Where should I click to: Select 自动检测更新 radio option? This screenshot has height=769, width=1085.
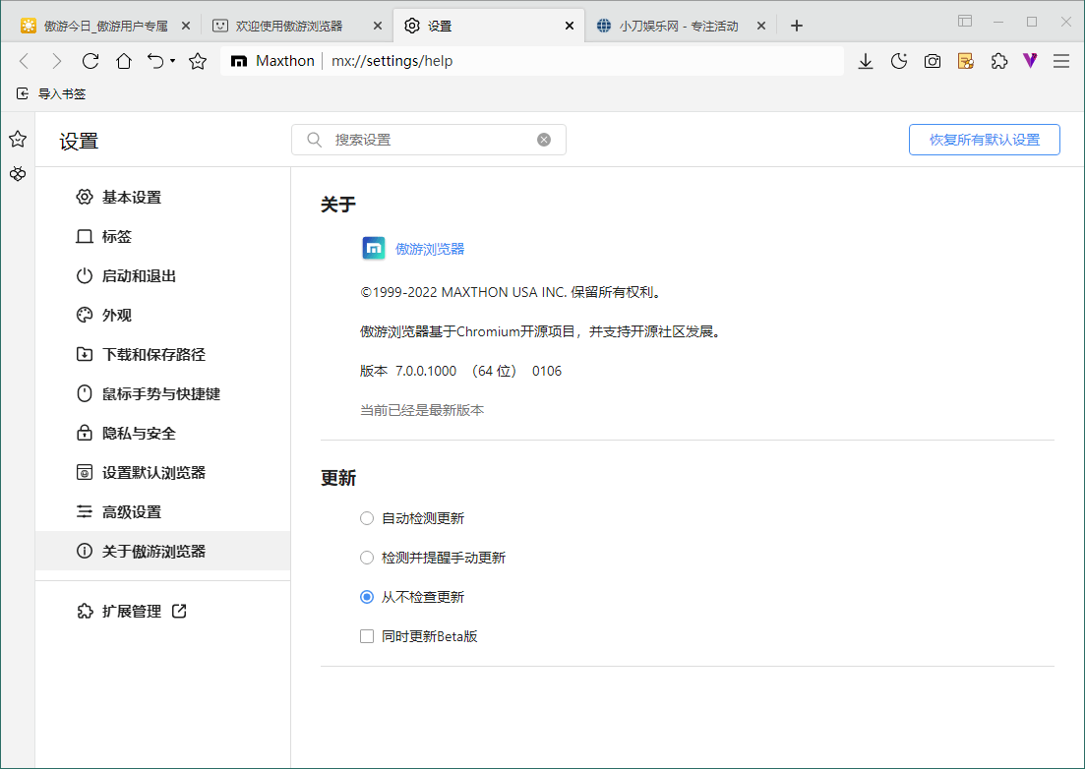pos(367,518)
